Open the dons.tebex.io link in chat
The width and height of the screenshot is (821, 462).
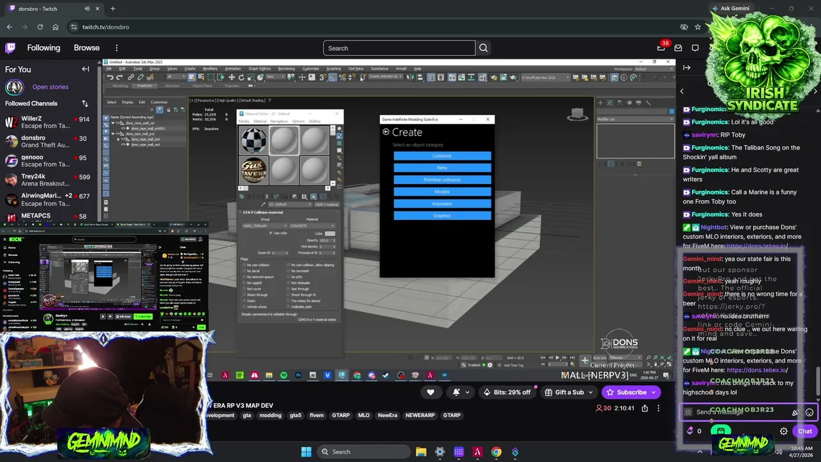click(757, 370)
